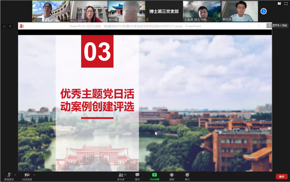The width and height of the screenshot is (290, 182).
Task: Expand video options arrow beside camera
Action: pyautogui.click(x=34, y=175)
